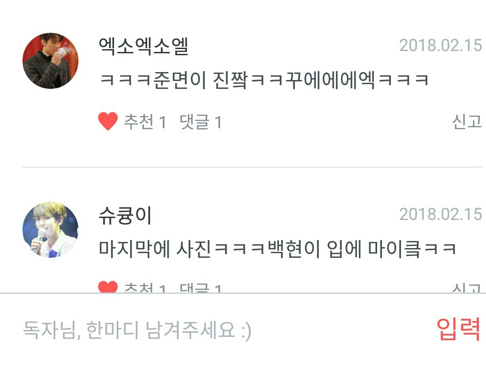Click the 추천 1 label on 엑소엑소엘's comment
Screen dimensions: 486x365
point(145,122)
